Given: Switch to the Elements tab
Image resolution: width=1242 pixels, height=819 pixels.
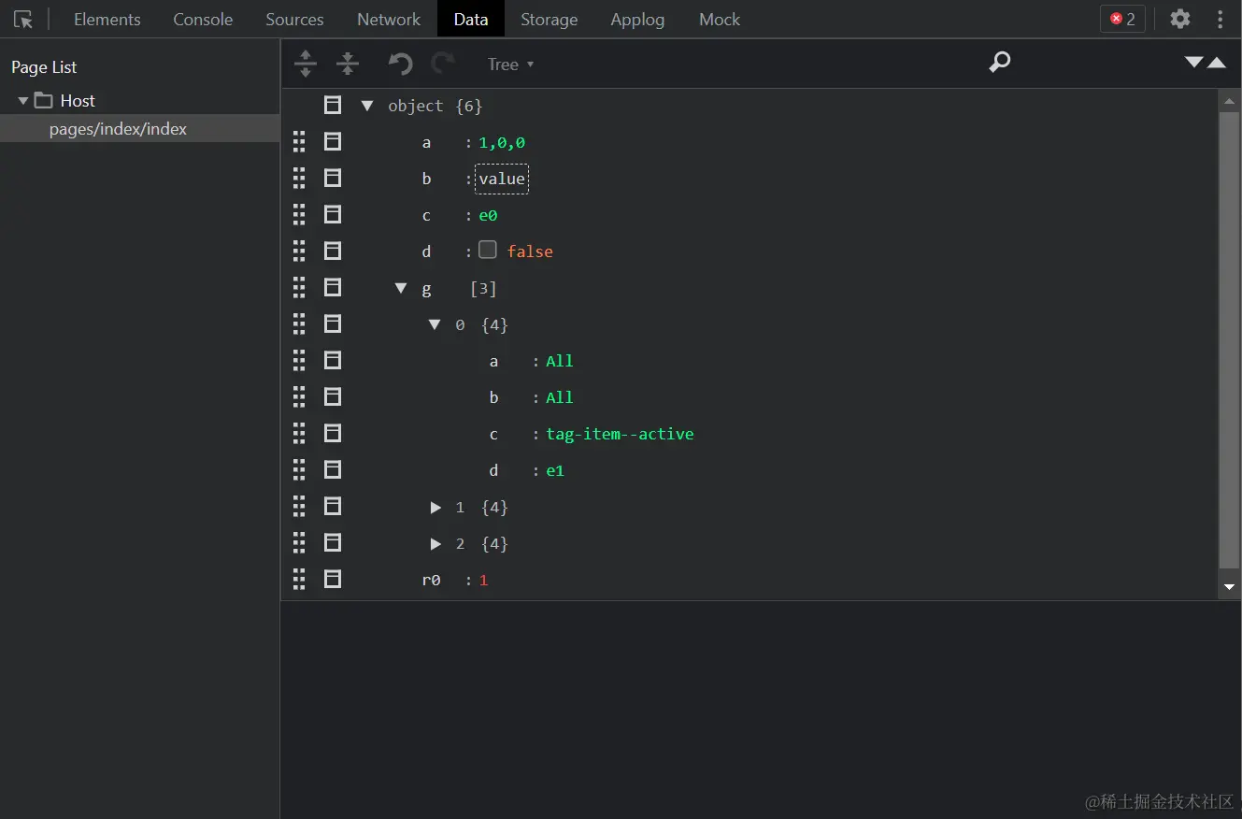Looking at the screenshot, I should point(107,19).
